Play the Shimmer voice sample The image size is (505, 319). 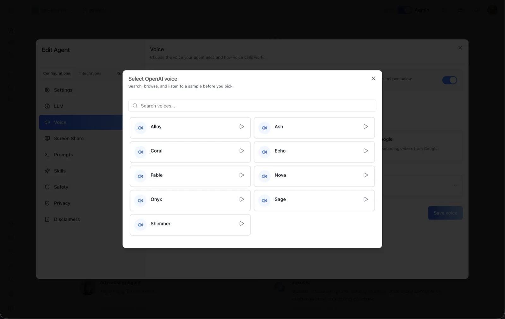(x=241, y=224)
